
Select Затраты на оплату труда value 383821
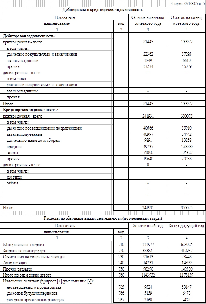coord(148,251)
